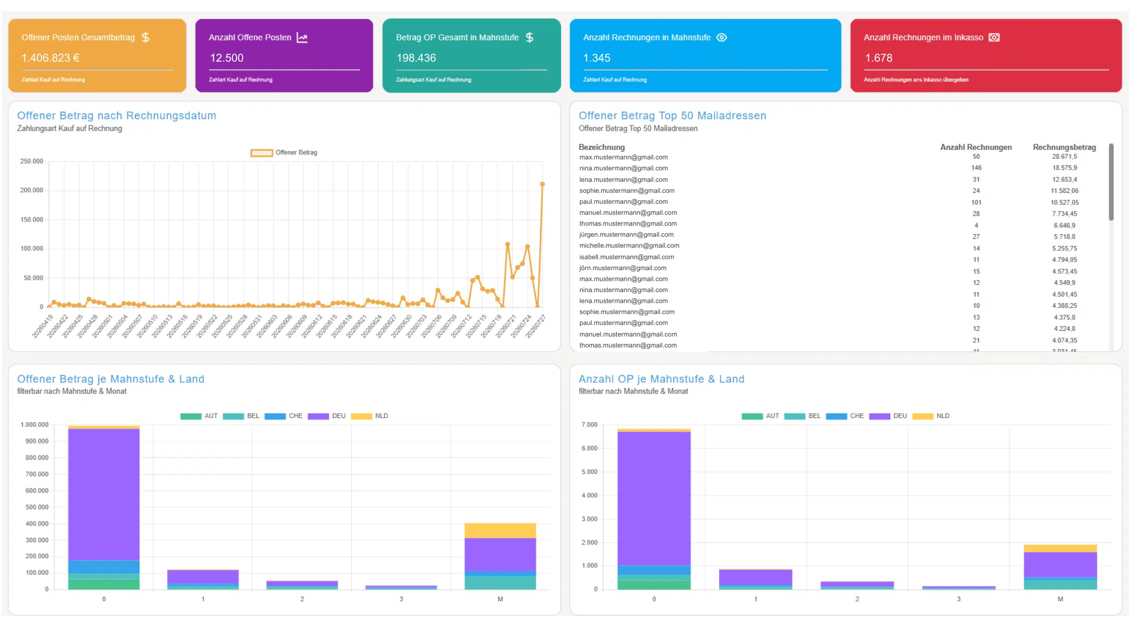The height and width of the screenshot is (627, 1129).
Task: Click the eye icon on Anzahl Rechnungen in Mahnstufe card
Action: [x=721, y=37]
